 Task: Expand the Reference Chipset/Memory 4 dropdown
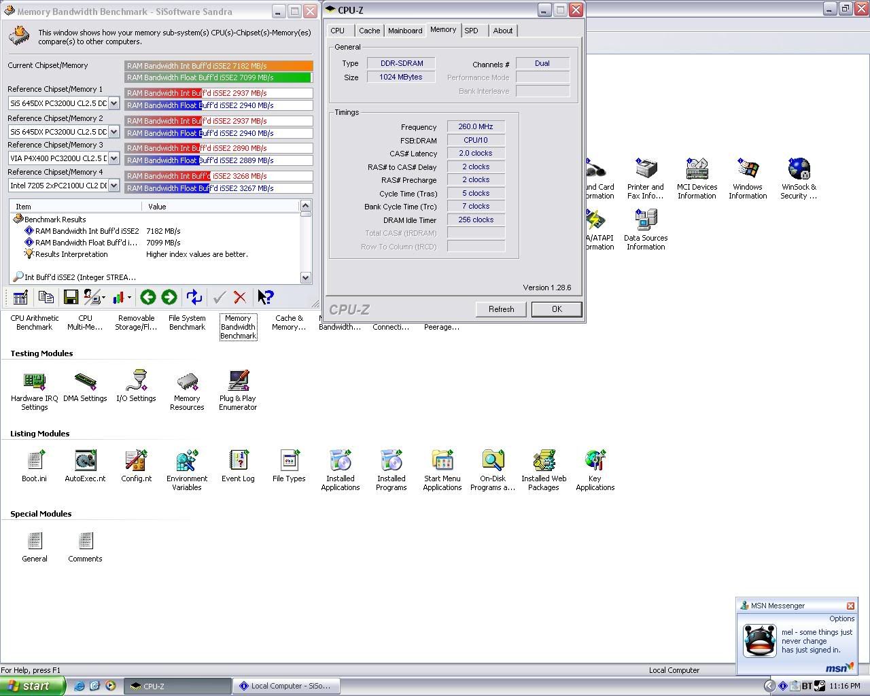(x=114, y=186)
